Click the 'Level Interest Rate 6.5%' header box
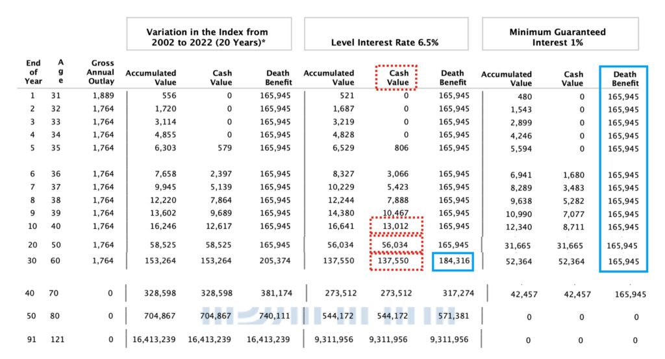 click(x=386, y=34)
